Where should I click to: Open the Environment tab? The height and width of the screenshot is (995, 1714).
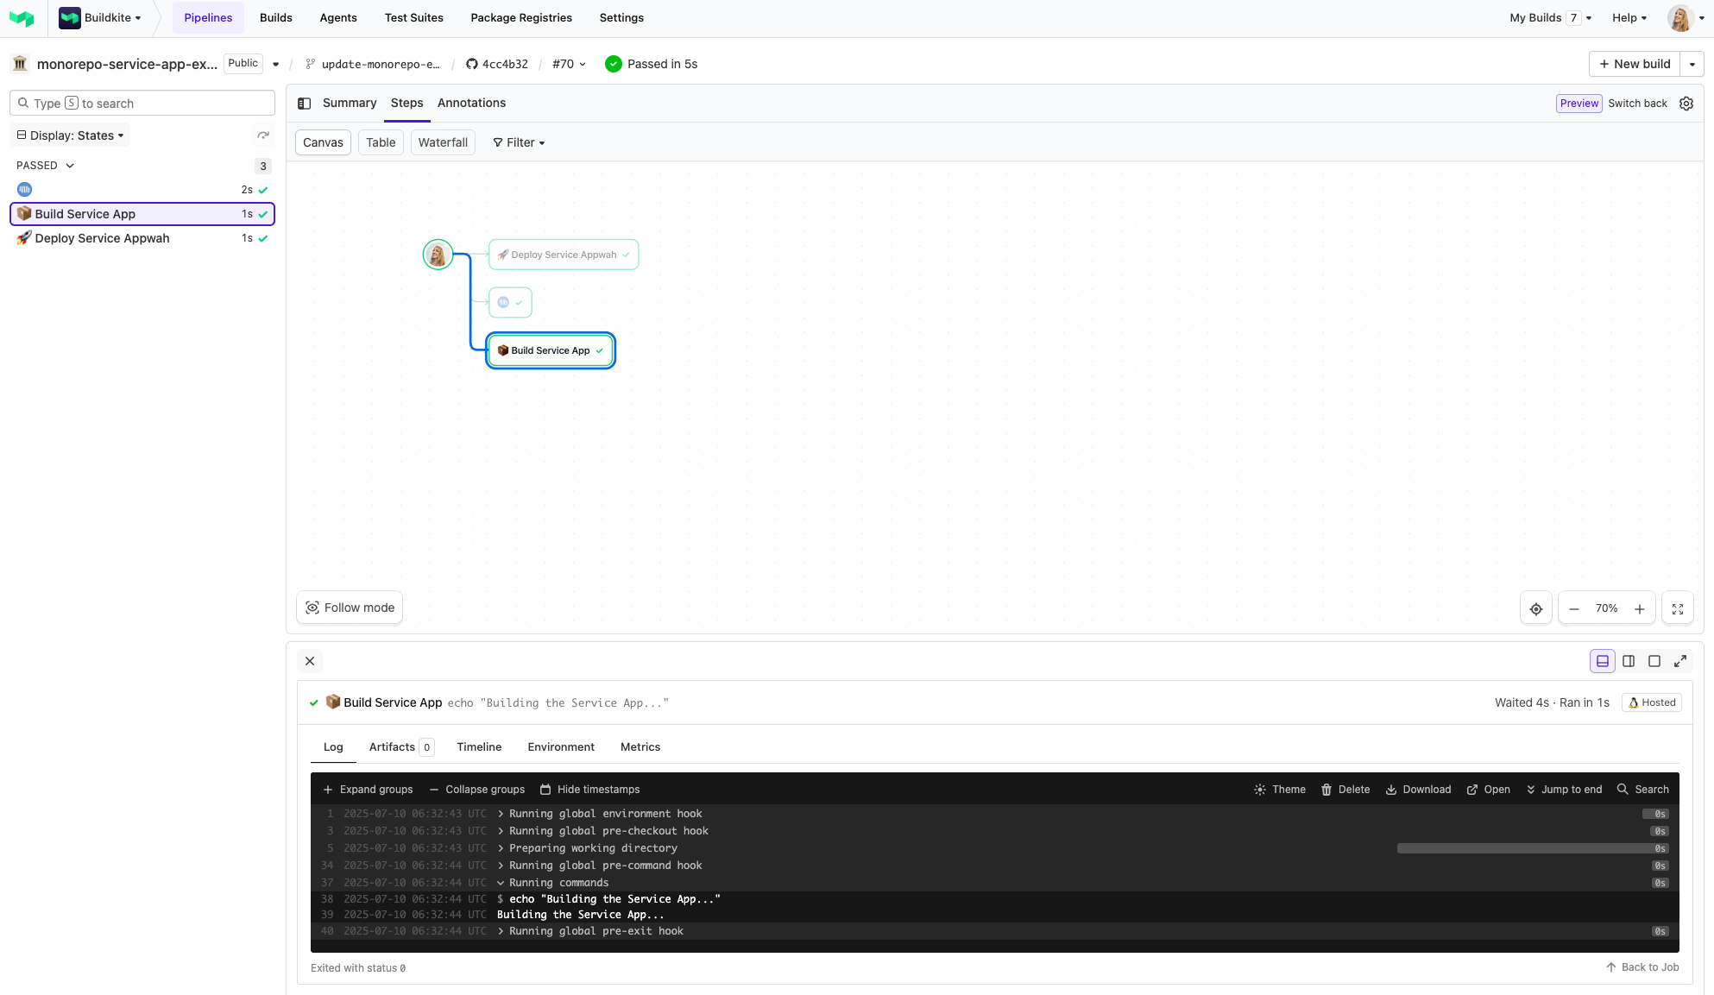tap(561, 747)
